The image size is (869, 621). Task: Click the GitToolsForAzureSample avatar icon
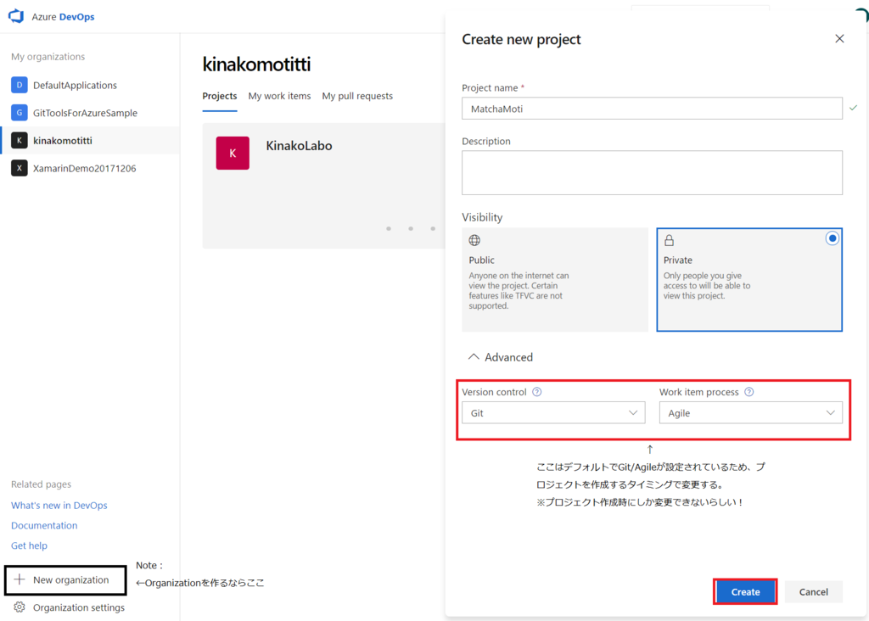coord(20,113)
